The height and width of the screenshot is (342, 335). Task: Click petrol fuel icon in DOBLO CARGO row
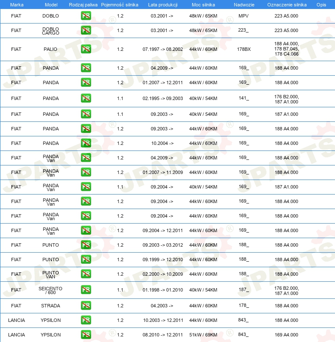coord(86,30)
